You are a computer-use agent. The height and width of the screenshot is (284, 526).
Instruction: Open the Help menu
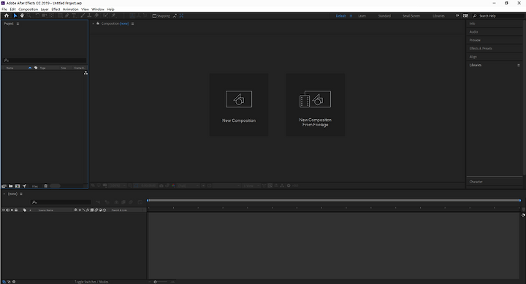[111, 9]
